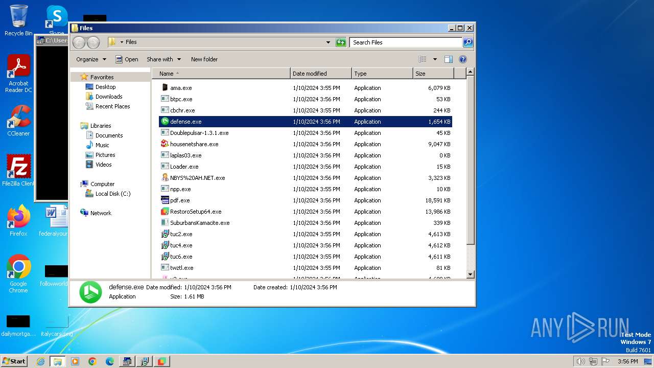Click the refresh button beside address bar
The image size is (654, 368).
tap(341, 42)
